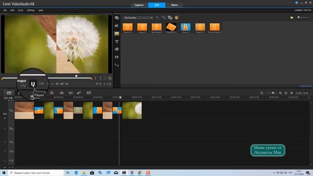Click the timeline playhead marker
The width and height of the screenshot is (313, 176).
click(x=120, y=97)
